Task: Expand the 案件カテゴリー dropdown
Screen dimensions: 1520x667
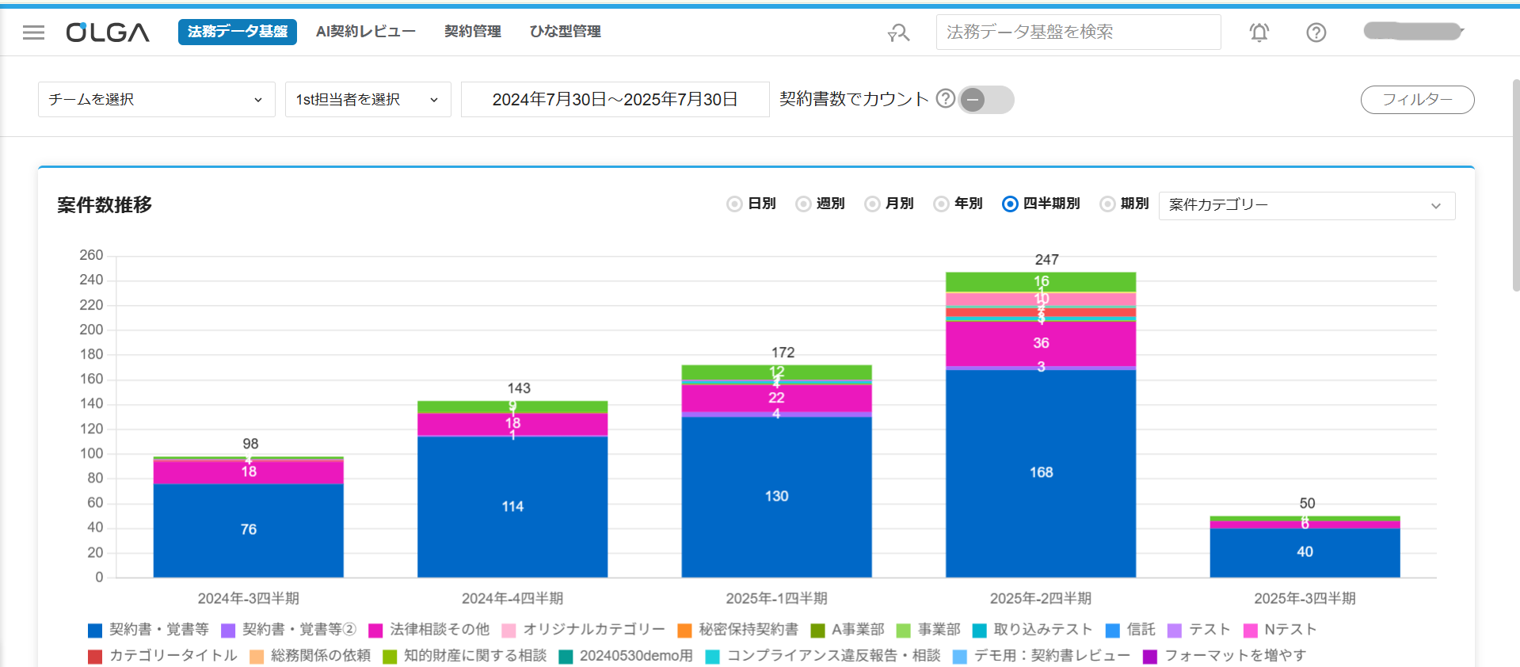Action: coord(1307,206)
